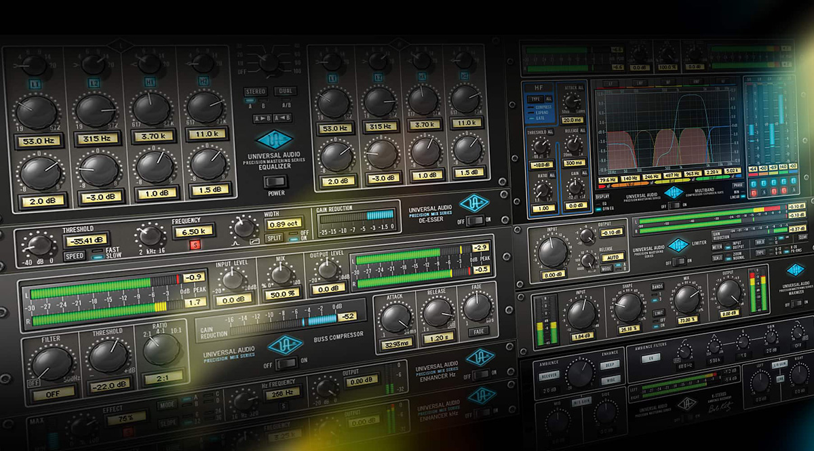Click the SPEED button on the De-Esser
The height and width of the screenshot is (451, 814).
[75, 256]
